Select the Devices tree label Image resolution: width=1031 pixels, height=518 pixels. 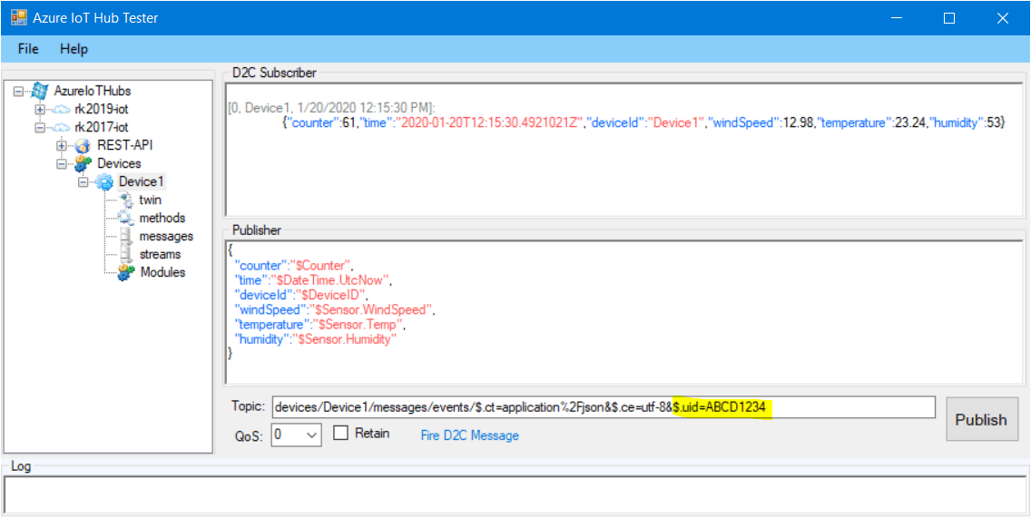click(x=119, y=163)
